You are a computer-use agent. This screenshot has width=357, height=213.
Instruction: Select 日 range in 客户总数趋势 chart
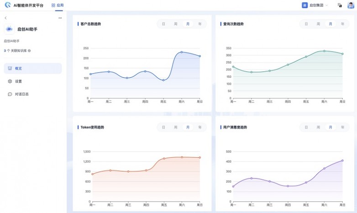pyautogui.click(x=163, y=24)
